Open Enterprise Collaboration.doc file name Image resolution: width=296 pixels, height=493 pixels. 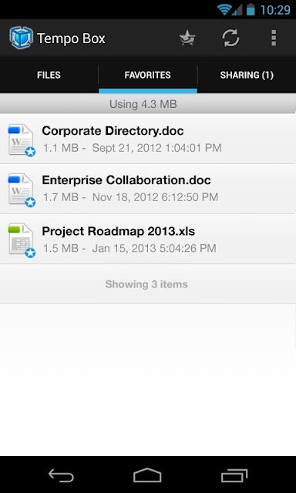(x=126, y=180)
